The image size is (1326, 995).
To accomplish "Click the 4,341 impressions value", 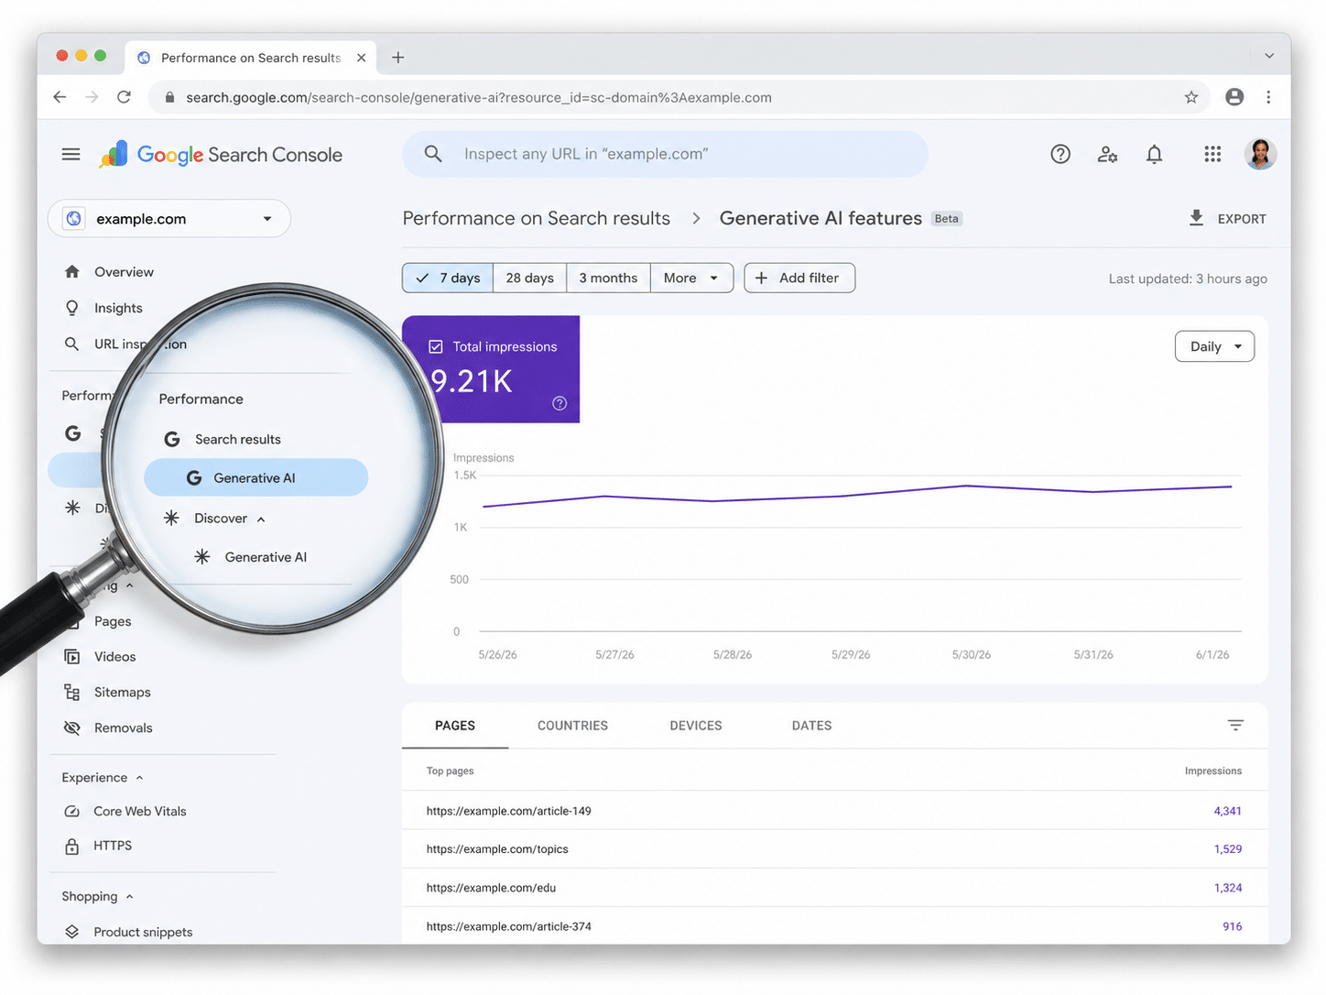I will coord(1227,811).
